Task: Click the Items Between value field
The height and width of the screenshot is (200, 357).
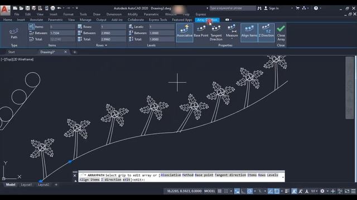Action: pyautogui.click(x=62, y=33)
